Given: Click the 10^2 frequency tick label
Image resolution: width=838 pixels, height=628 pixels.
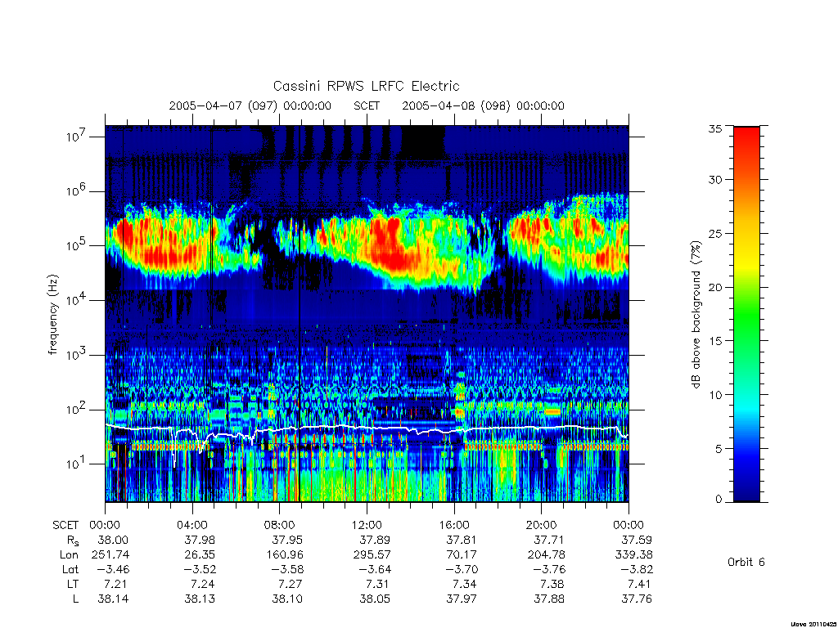Looking at the screenshot, I should (x=76, y=410).
